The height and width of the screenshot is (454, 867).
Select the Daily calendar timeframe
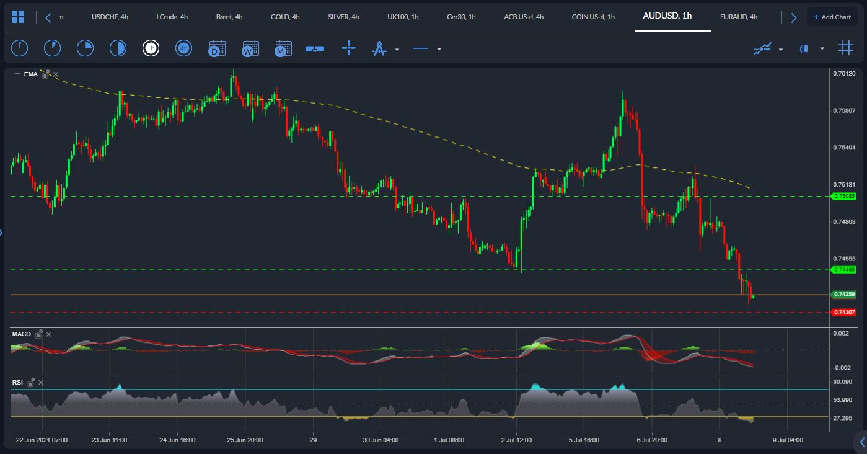point(216,48)
